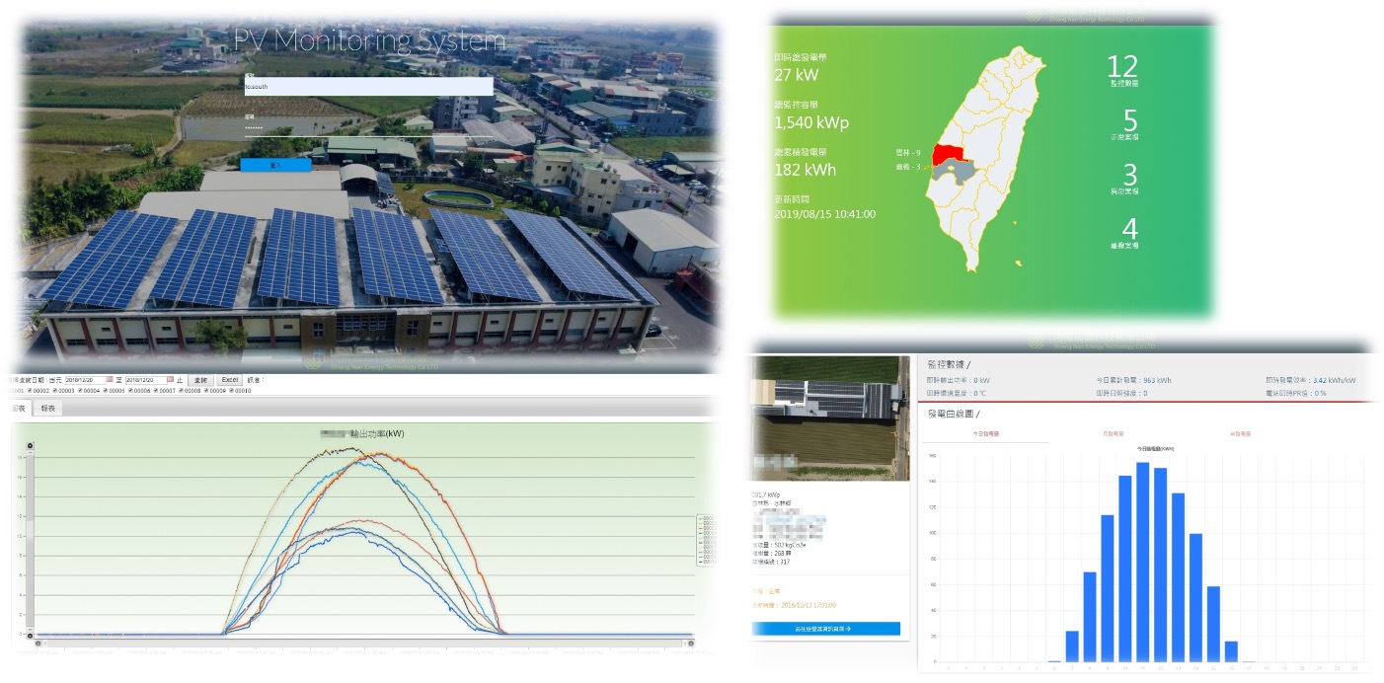
Task: Toggle the 00002 inverter checkbox
Action: [x=29, y=391]
